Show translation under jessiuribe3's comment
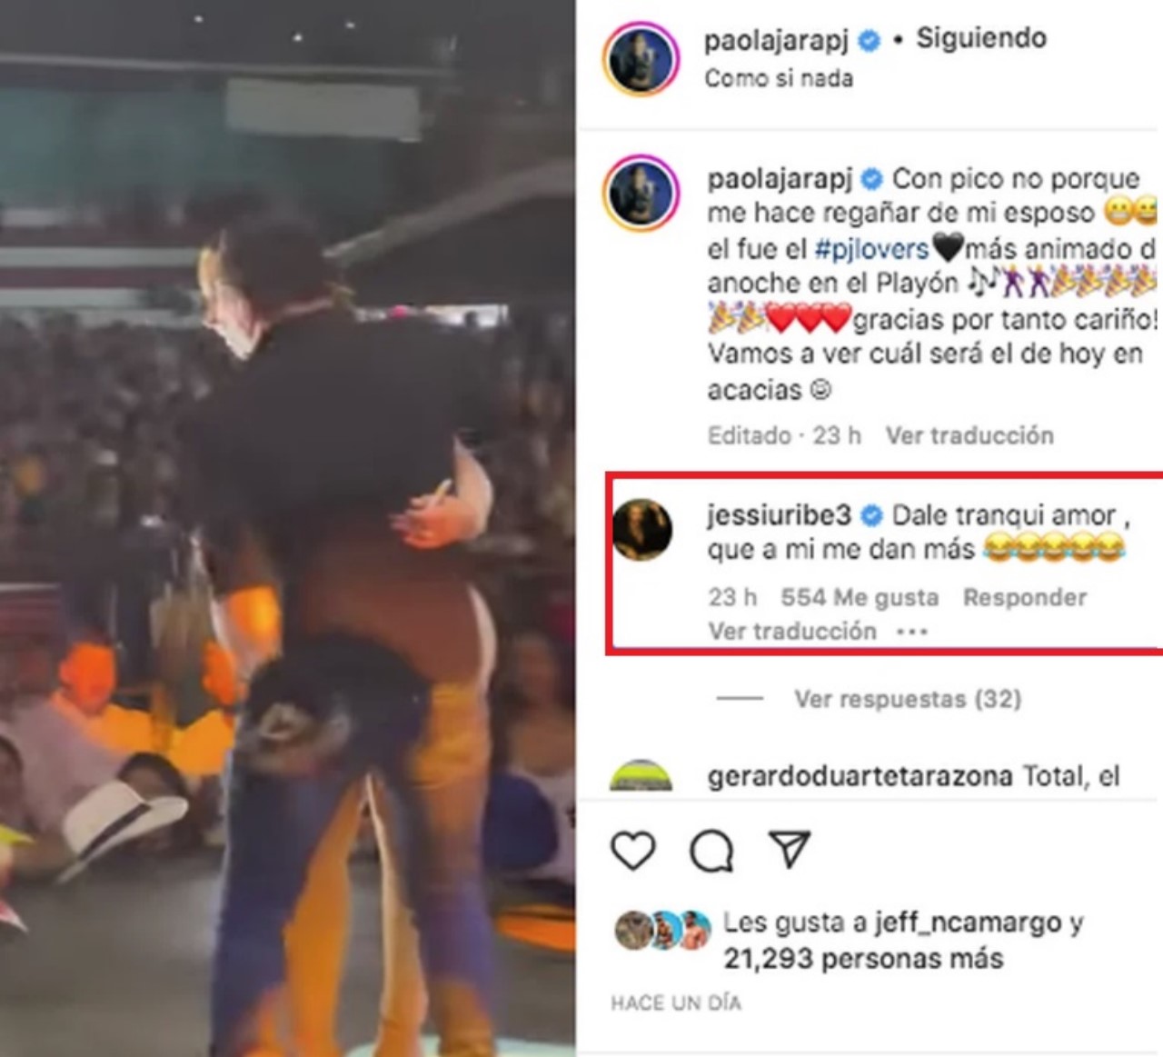The width and height of the screenshot is (1163, 1057). (x=792, y=631)
